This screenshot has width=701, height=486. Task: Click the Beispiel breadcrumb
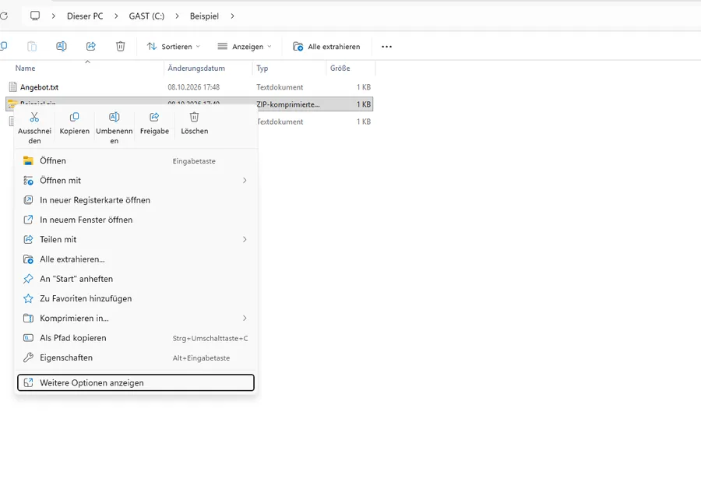[x=204, y=16]
